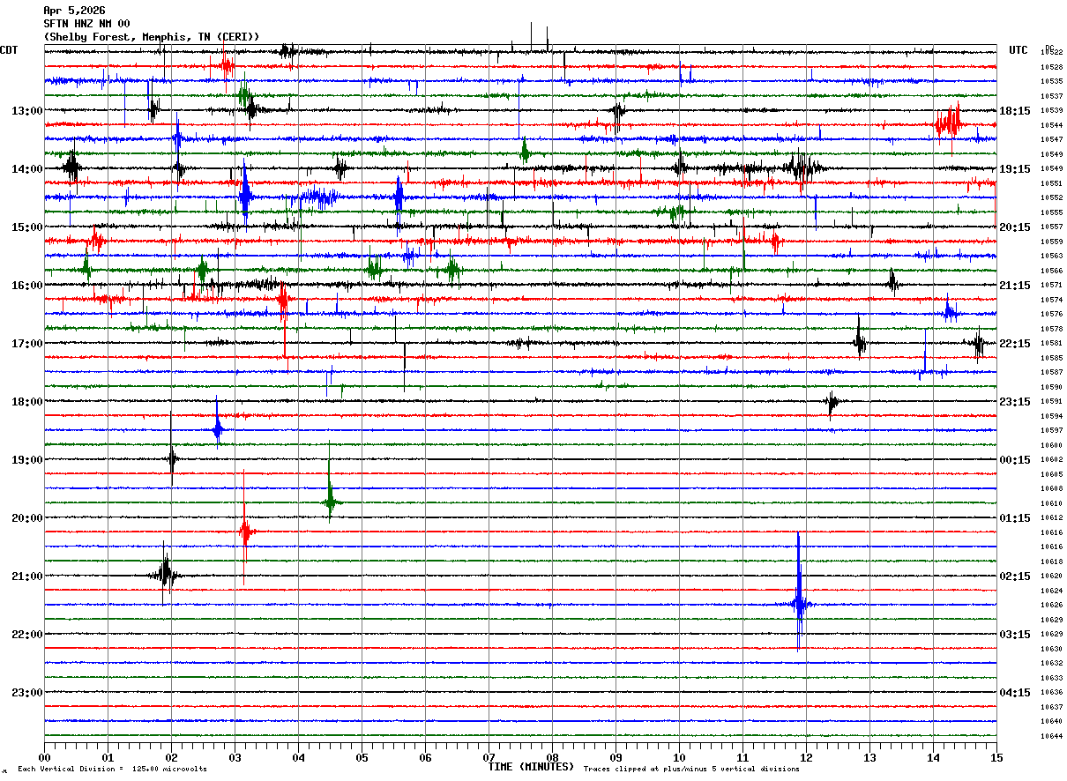This screenshot has width=1067, height=781.
Task: Click the '12' minute tick label
Action: (x=806, y=757)
